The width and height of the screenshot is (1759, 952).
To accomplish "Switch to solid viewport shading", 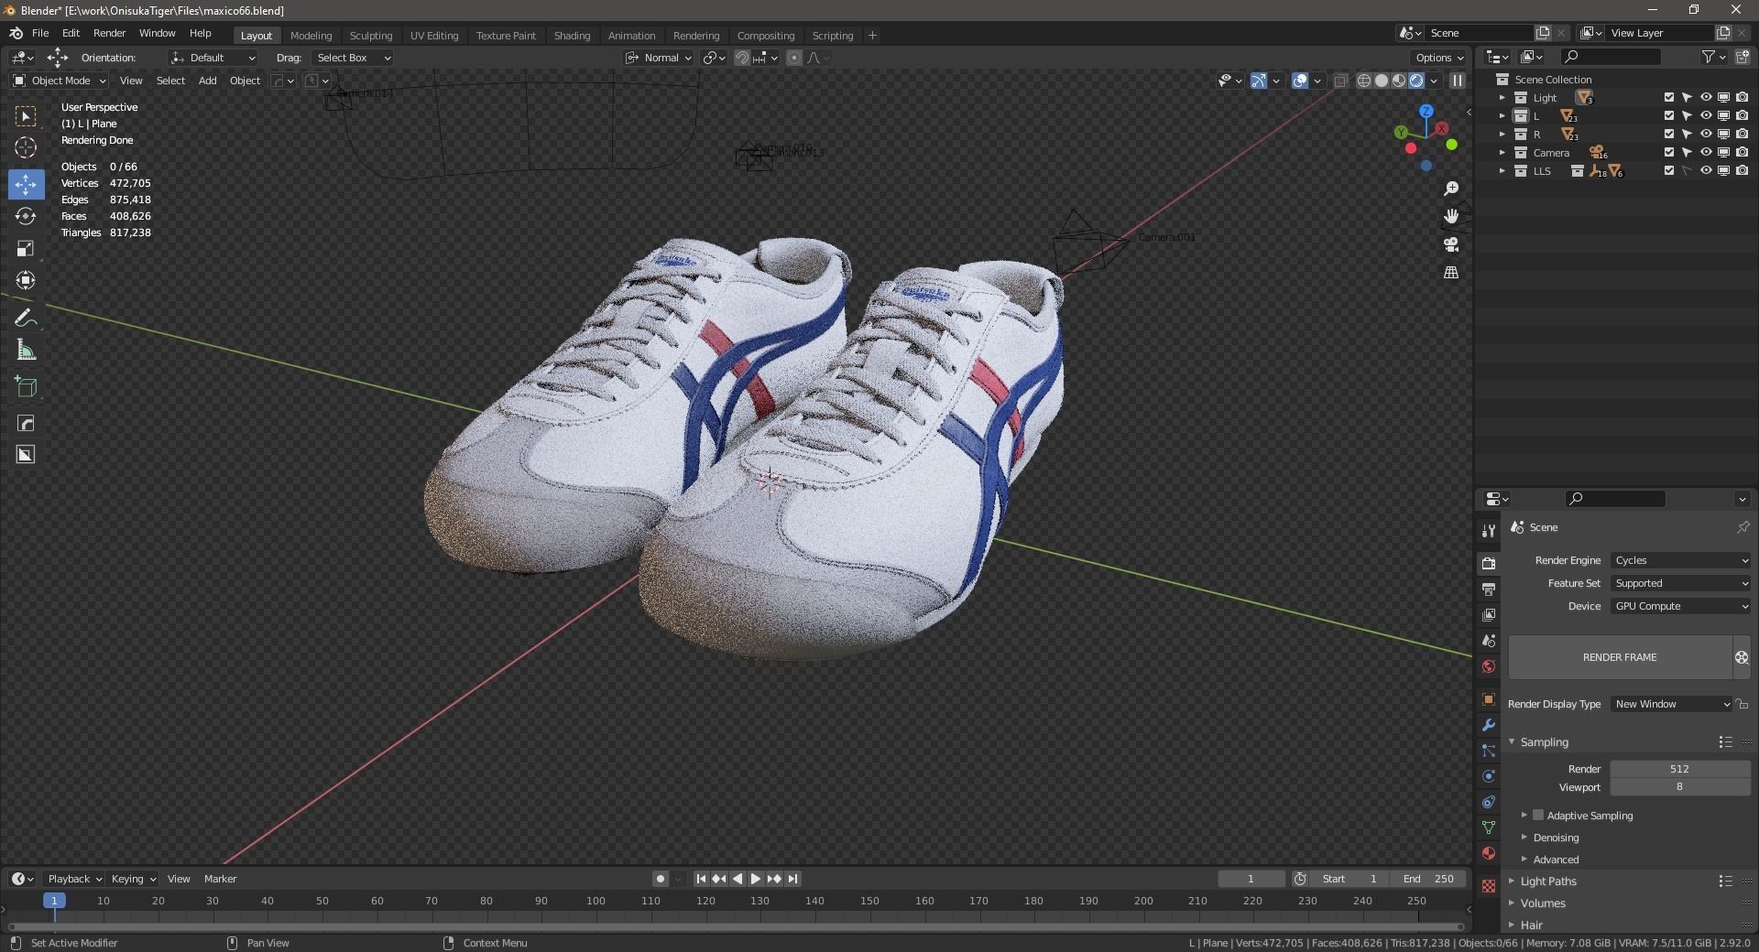I will [1382, 81].
